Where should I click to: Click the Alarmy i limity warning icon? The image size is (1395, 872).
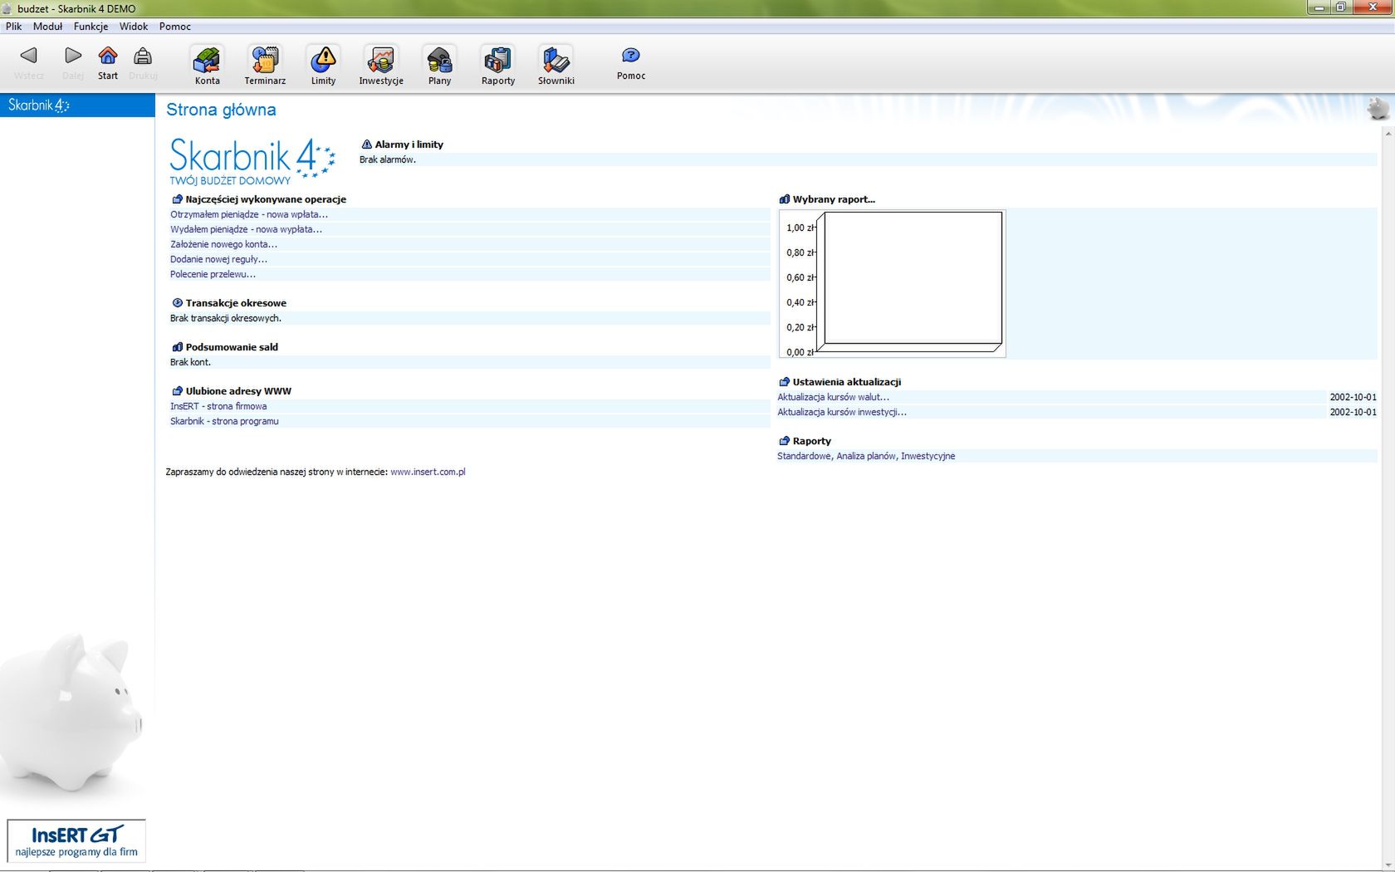pos(366,145)
